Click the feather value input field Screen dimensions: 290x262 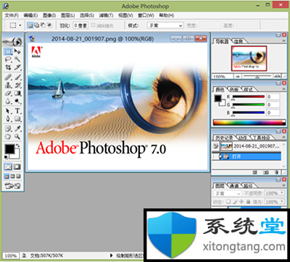coord(80,25)
